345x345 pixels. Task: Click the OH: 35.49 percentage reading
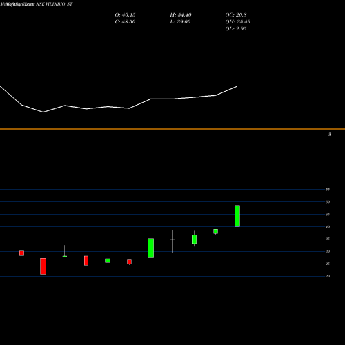[238, 22]
